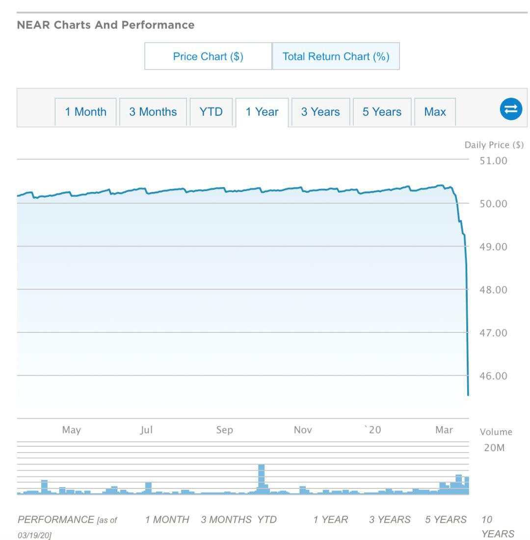Select the 1 Month time range
This screenshot has width=530, height=540.
(x=85, y=112)
